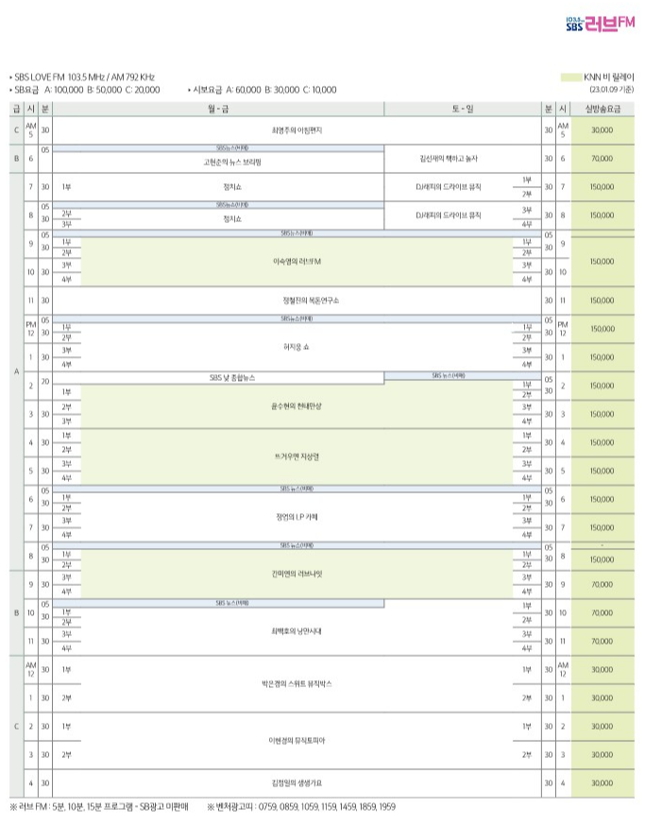The width and height of the screenshot is (645, 825).
Task: Click the 150,000 fee in the PM 12 row
Action: coord(603,329)
